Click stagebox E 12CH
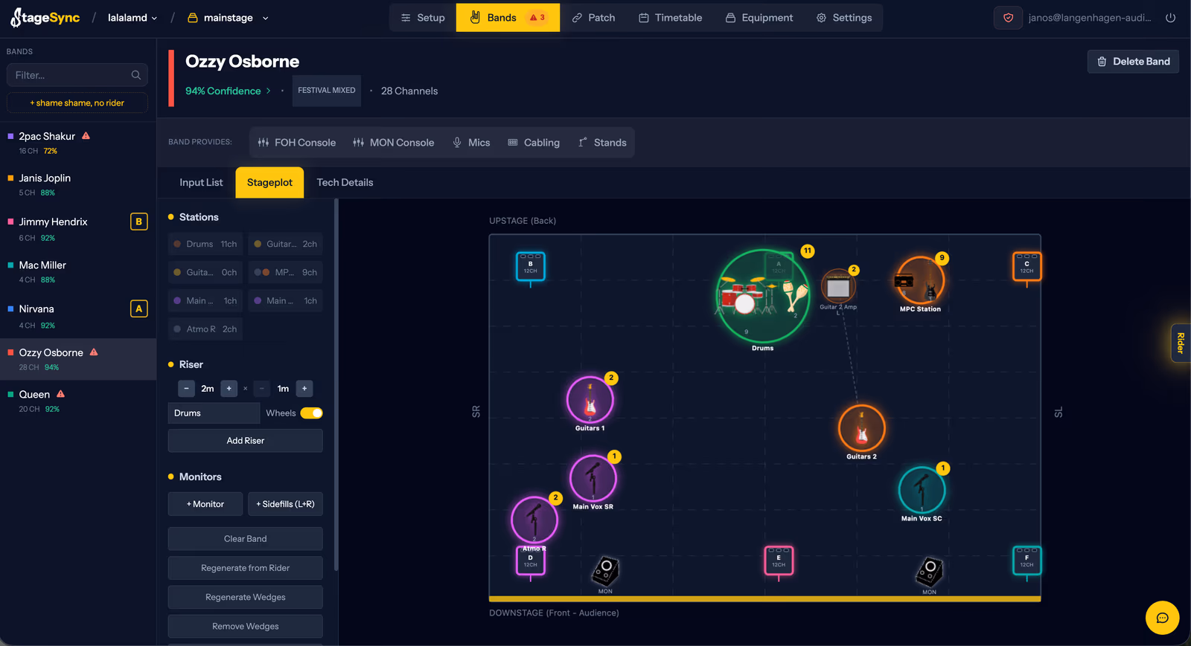This screenshot has width=1191, height=646. point(779,561)
